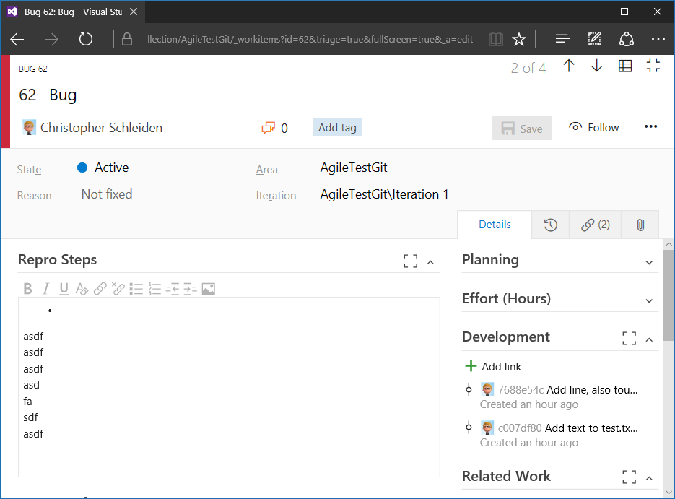Toggle bold formatting in Repro Steps

(x=28, y=288)
